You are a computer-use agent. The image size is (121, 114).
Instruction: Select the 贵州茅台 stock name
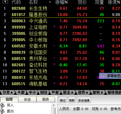tap(38, 59)
